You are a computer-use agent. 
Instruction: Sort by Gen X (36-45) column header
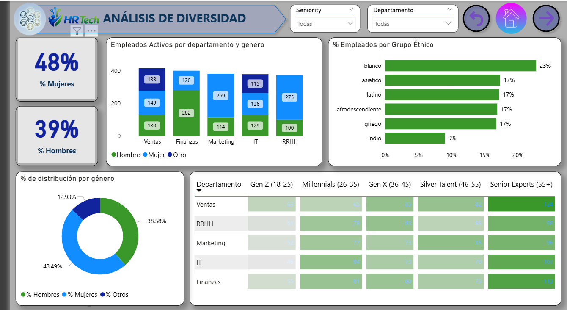[390, 184]
